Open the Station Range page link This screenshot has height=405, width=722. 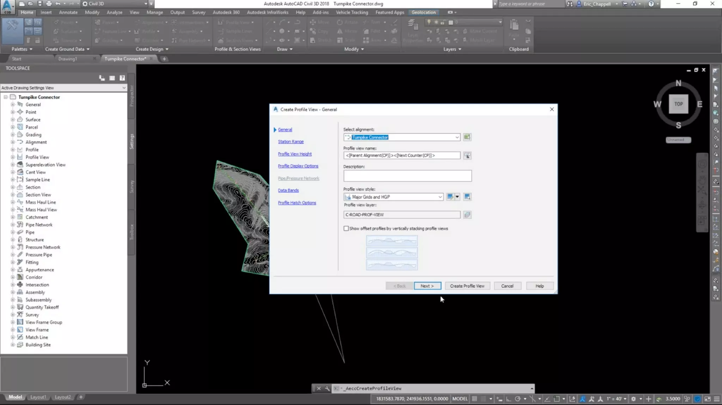290,142
